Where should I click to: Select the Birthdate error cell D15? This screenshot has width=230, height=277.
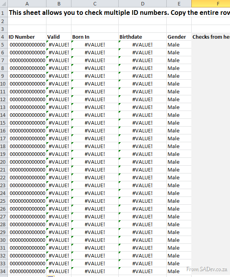point(143,123)
